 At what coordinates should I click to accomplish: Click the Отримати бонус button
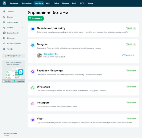coord(13,56)
